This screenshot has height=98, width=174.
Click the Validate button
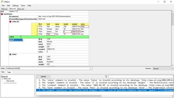pos(43,76)
